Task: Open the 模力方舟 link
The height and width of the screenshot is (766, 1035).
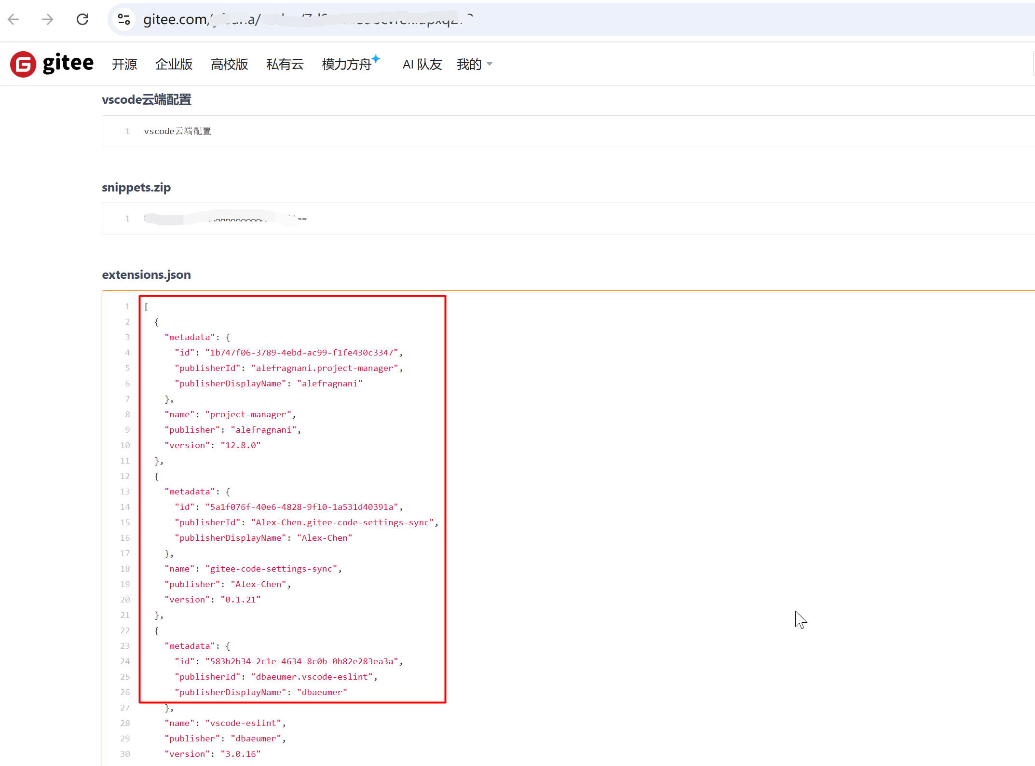Action: point(346,64)
